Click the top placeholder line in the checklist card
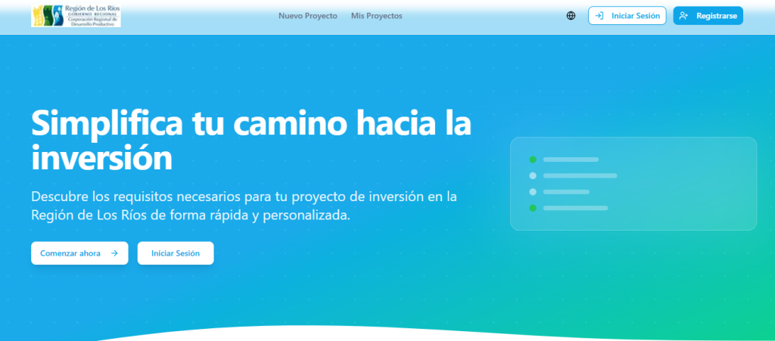This screenshot has width=775, height=341. click(571, 160)
